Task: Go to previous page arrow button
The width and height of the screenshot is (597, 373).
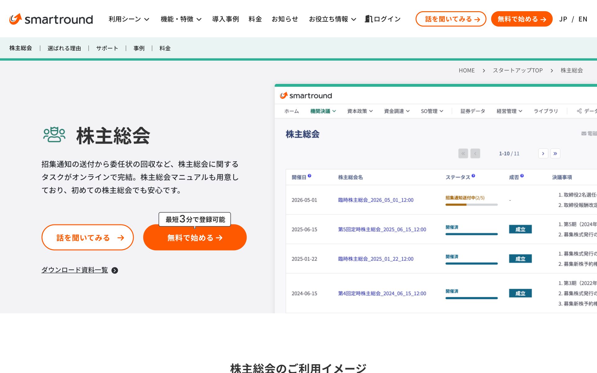Action: 475,154
